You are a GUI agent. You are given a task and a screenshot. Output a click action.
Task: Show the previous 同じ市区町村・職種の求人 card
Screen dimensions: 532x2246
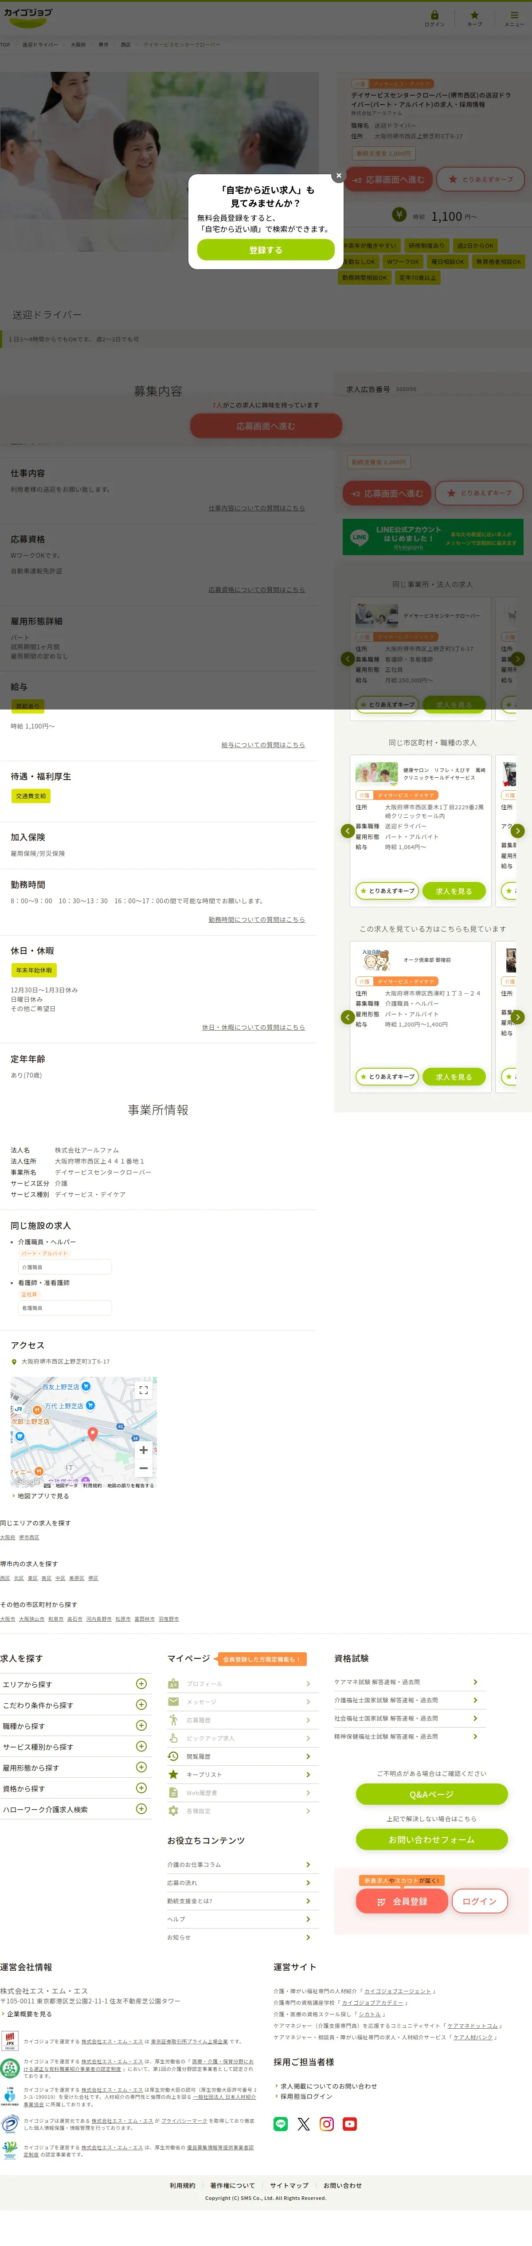point(347,831)
